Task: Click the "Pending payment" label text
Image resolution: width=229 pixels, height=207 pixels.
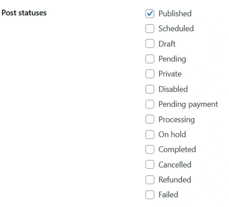Action: (x=188, y=104)
